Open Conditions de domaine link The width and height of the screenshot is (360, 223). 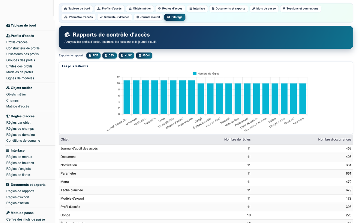(x=23, y=140)
